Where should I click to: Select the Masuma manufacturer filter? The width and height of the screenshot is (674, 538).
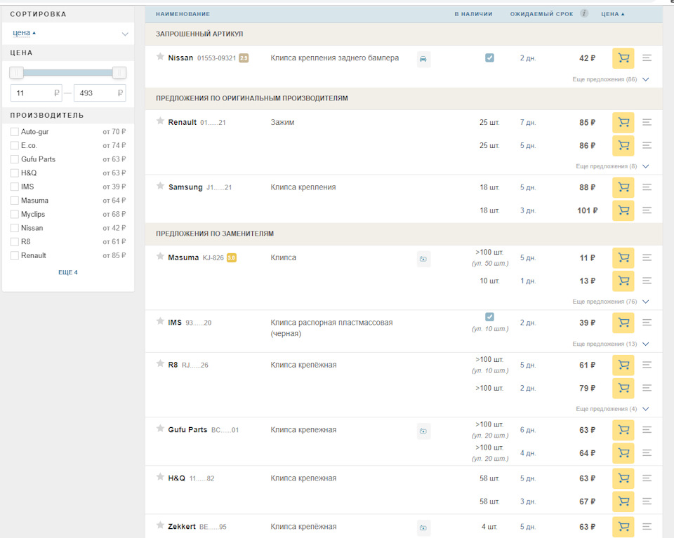coord(15,201)
